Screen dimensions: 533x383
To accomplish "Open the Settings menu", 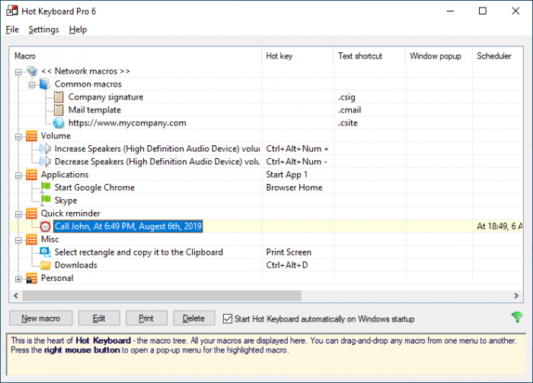I will pyautogui.click(x=43, y=30).
